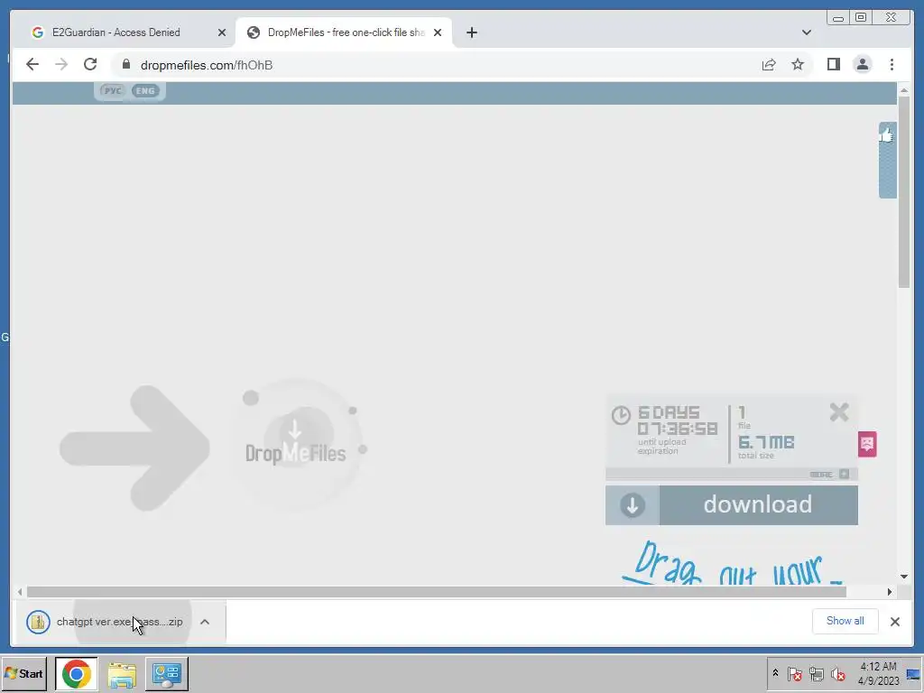This screenshot has height=693, width=924.
Task: Close the upload info panel
Action: click(838, 411)
